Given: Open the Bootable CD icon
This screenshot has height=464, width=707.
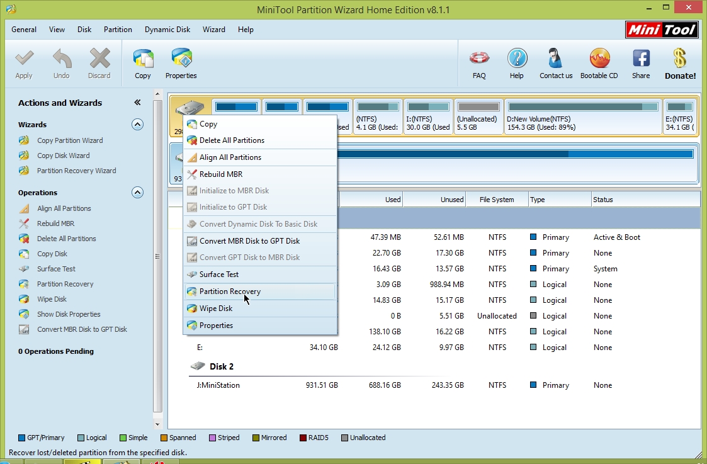Looking at the screenshot, I should (x=599, y=59).
